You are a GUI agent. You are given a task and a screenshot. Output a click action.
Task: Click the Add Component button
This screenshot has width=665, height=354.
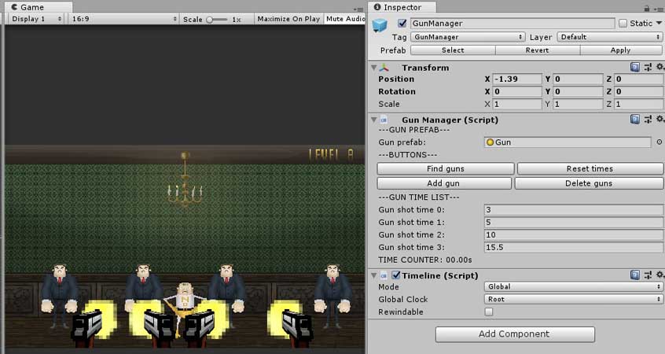(515, 334)
